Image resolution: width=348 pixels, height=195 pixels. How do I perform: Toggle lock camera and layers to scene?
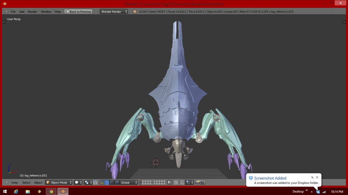coord(170,182)
